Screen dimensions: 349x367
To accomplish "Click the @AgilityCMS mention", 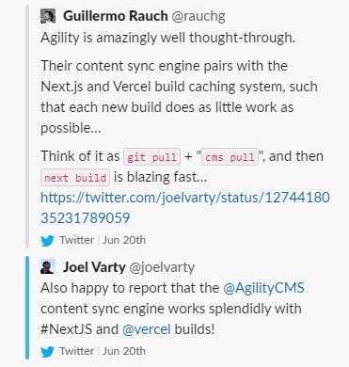I will tap(263, 288).
